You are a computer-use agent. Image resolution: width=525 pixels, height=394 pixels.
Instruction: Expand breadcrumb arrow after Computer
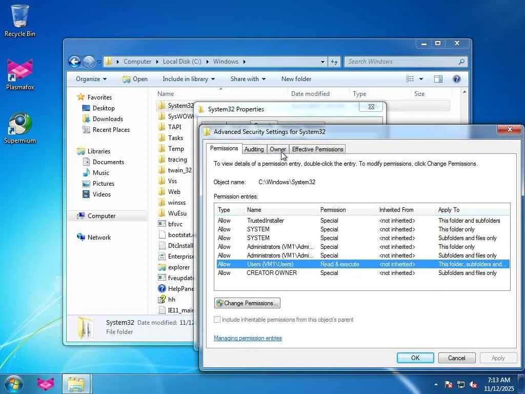(x=157, y=62)
